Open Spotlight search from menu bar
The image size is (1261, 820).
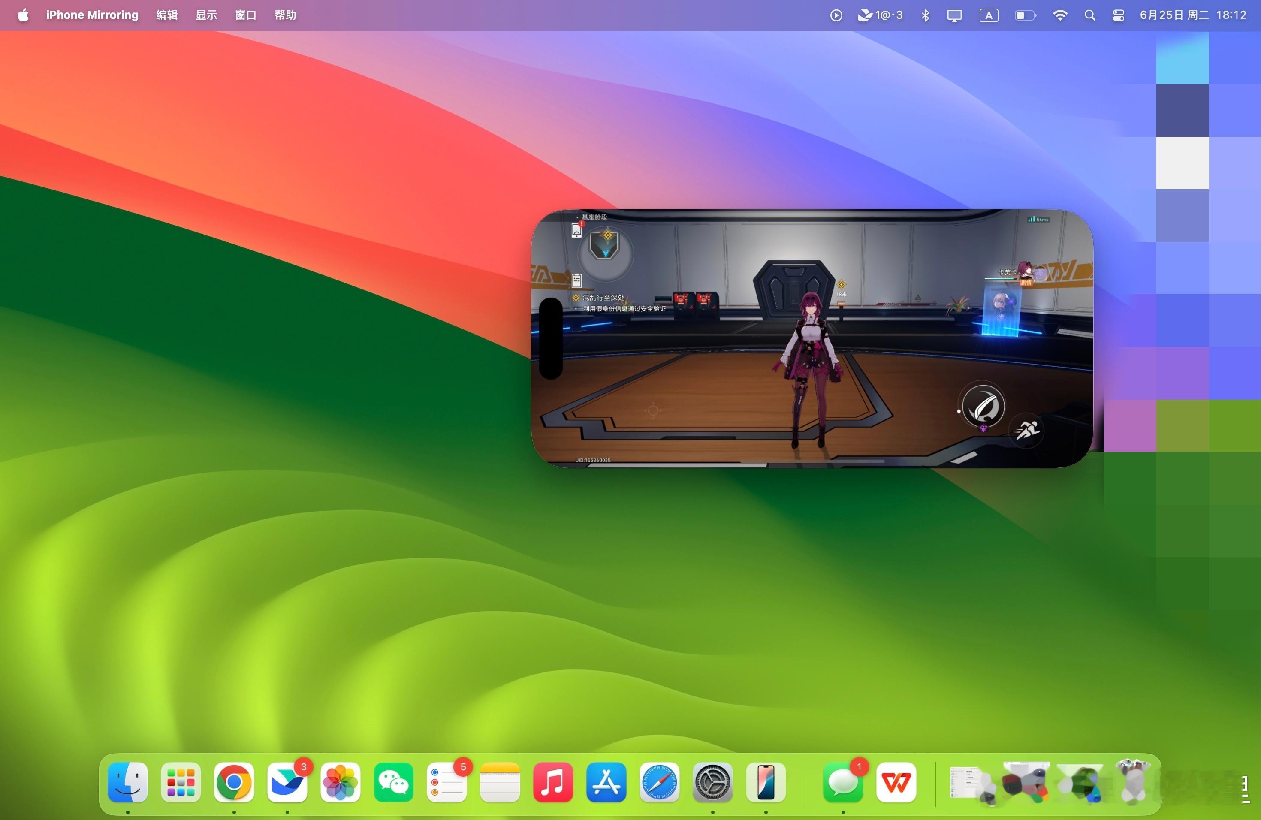pyautogui.click(x=1090, y=15)
